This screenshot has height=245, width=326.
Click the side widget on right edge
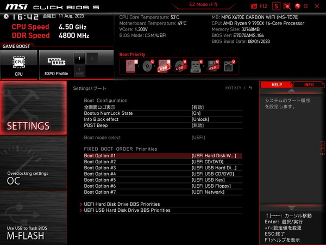coord(323,148)
